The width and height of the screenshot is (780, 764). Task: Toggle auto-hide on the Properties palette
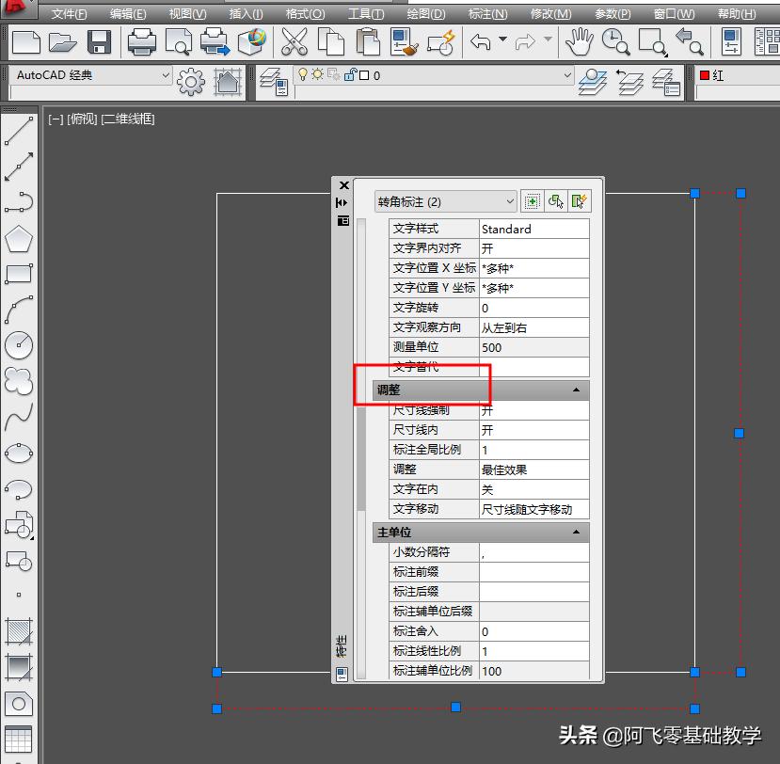(342, 201)
